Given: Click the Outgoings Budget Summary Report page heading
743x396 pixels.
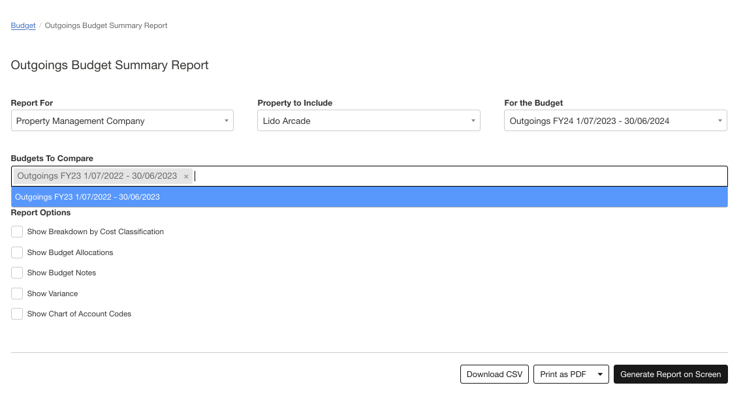Looking at the screenshot, I should (x=110, y=65).
